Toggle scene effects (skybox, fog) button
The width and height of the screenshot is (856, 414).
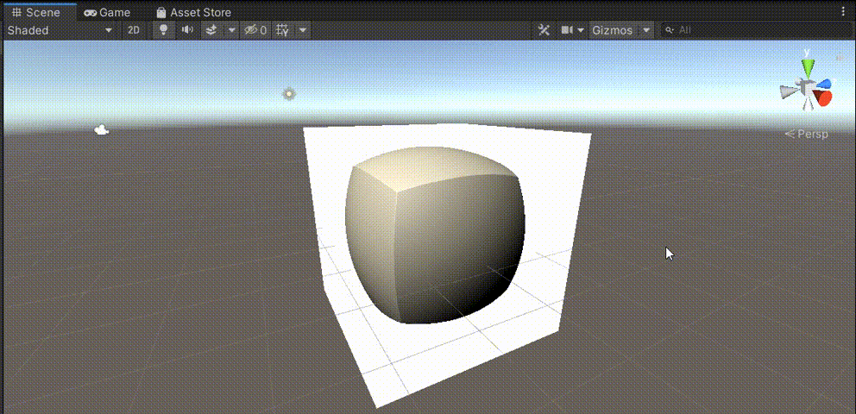click(x=211, y=30)
